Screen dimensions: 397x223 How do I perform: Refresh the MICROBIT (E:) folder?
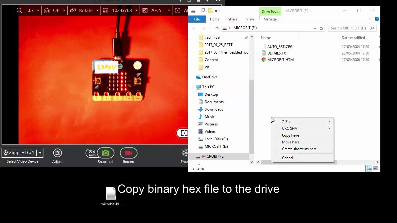[321, 28]
